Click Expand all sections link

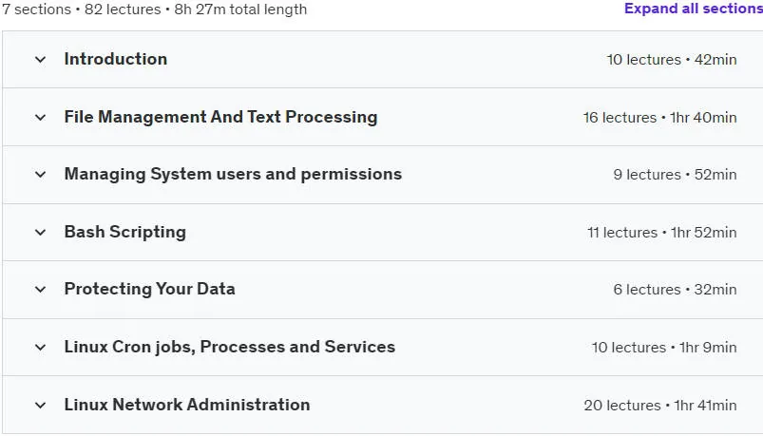pyautogui.click(x=694, y=9)
